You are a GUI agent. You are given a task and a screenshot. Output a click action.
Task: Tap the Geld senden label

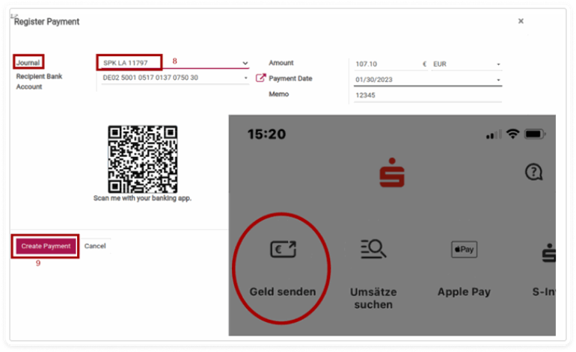[x=283, y=291]
